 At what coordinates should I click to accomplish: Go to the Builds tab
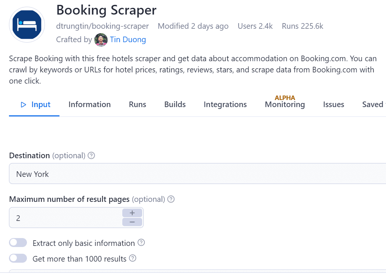click(x=175, y=104)
